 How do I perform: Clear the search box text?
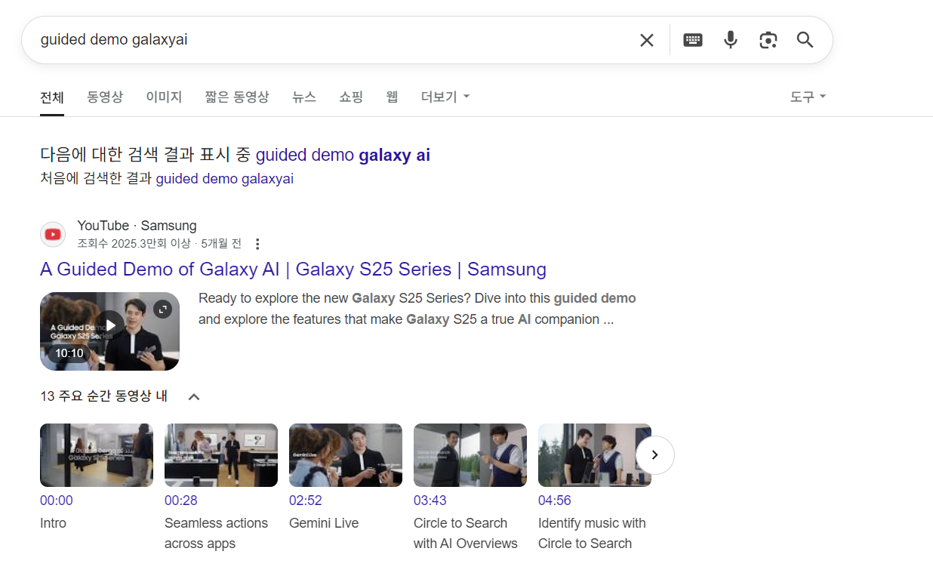[647, 40]
